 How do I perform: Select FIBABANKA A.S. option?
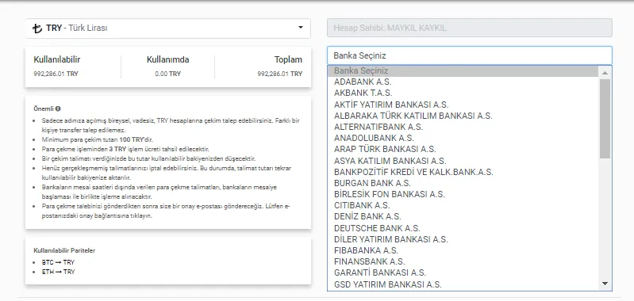[463, 250]
